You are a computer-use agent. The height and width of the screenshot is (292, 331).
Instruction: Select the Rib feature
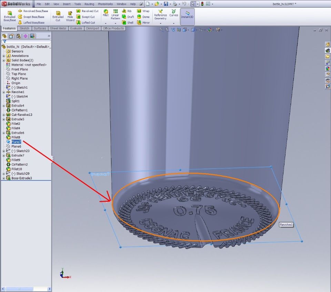[x=127, y=11]
